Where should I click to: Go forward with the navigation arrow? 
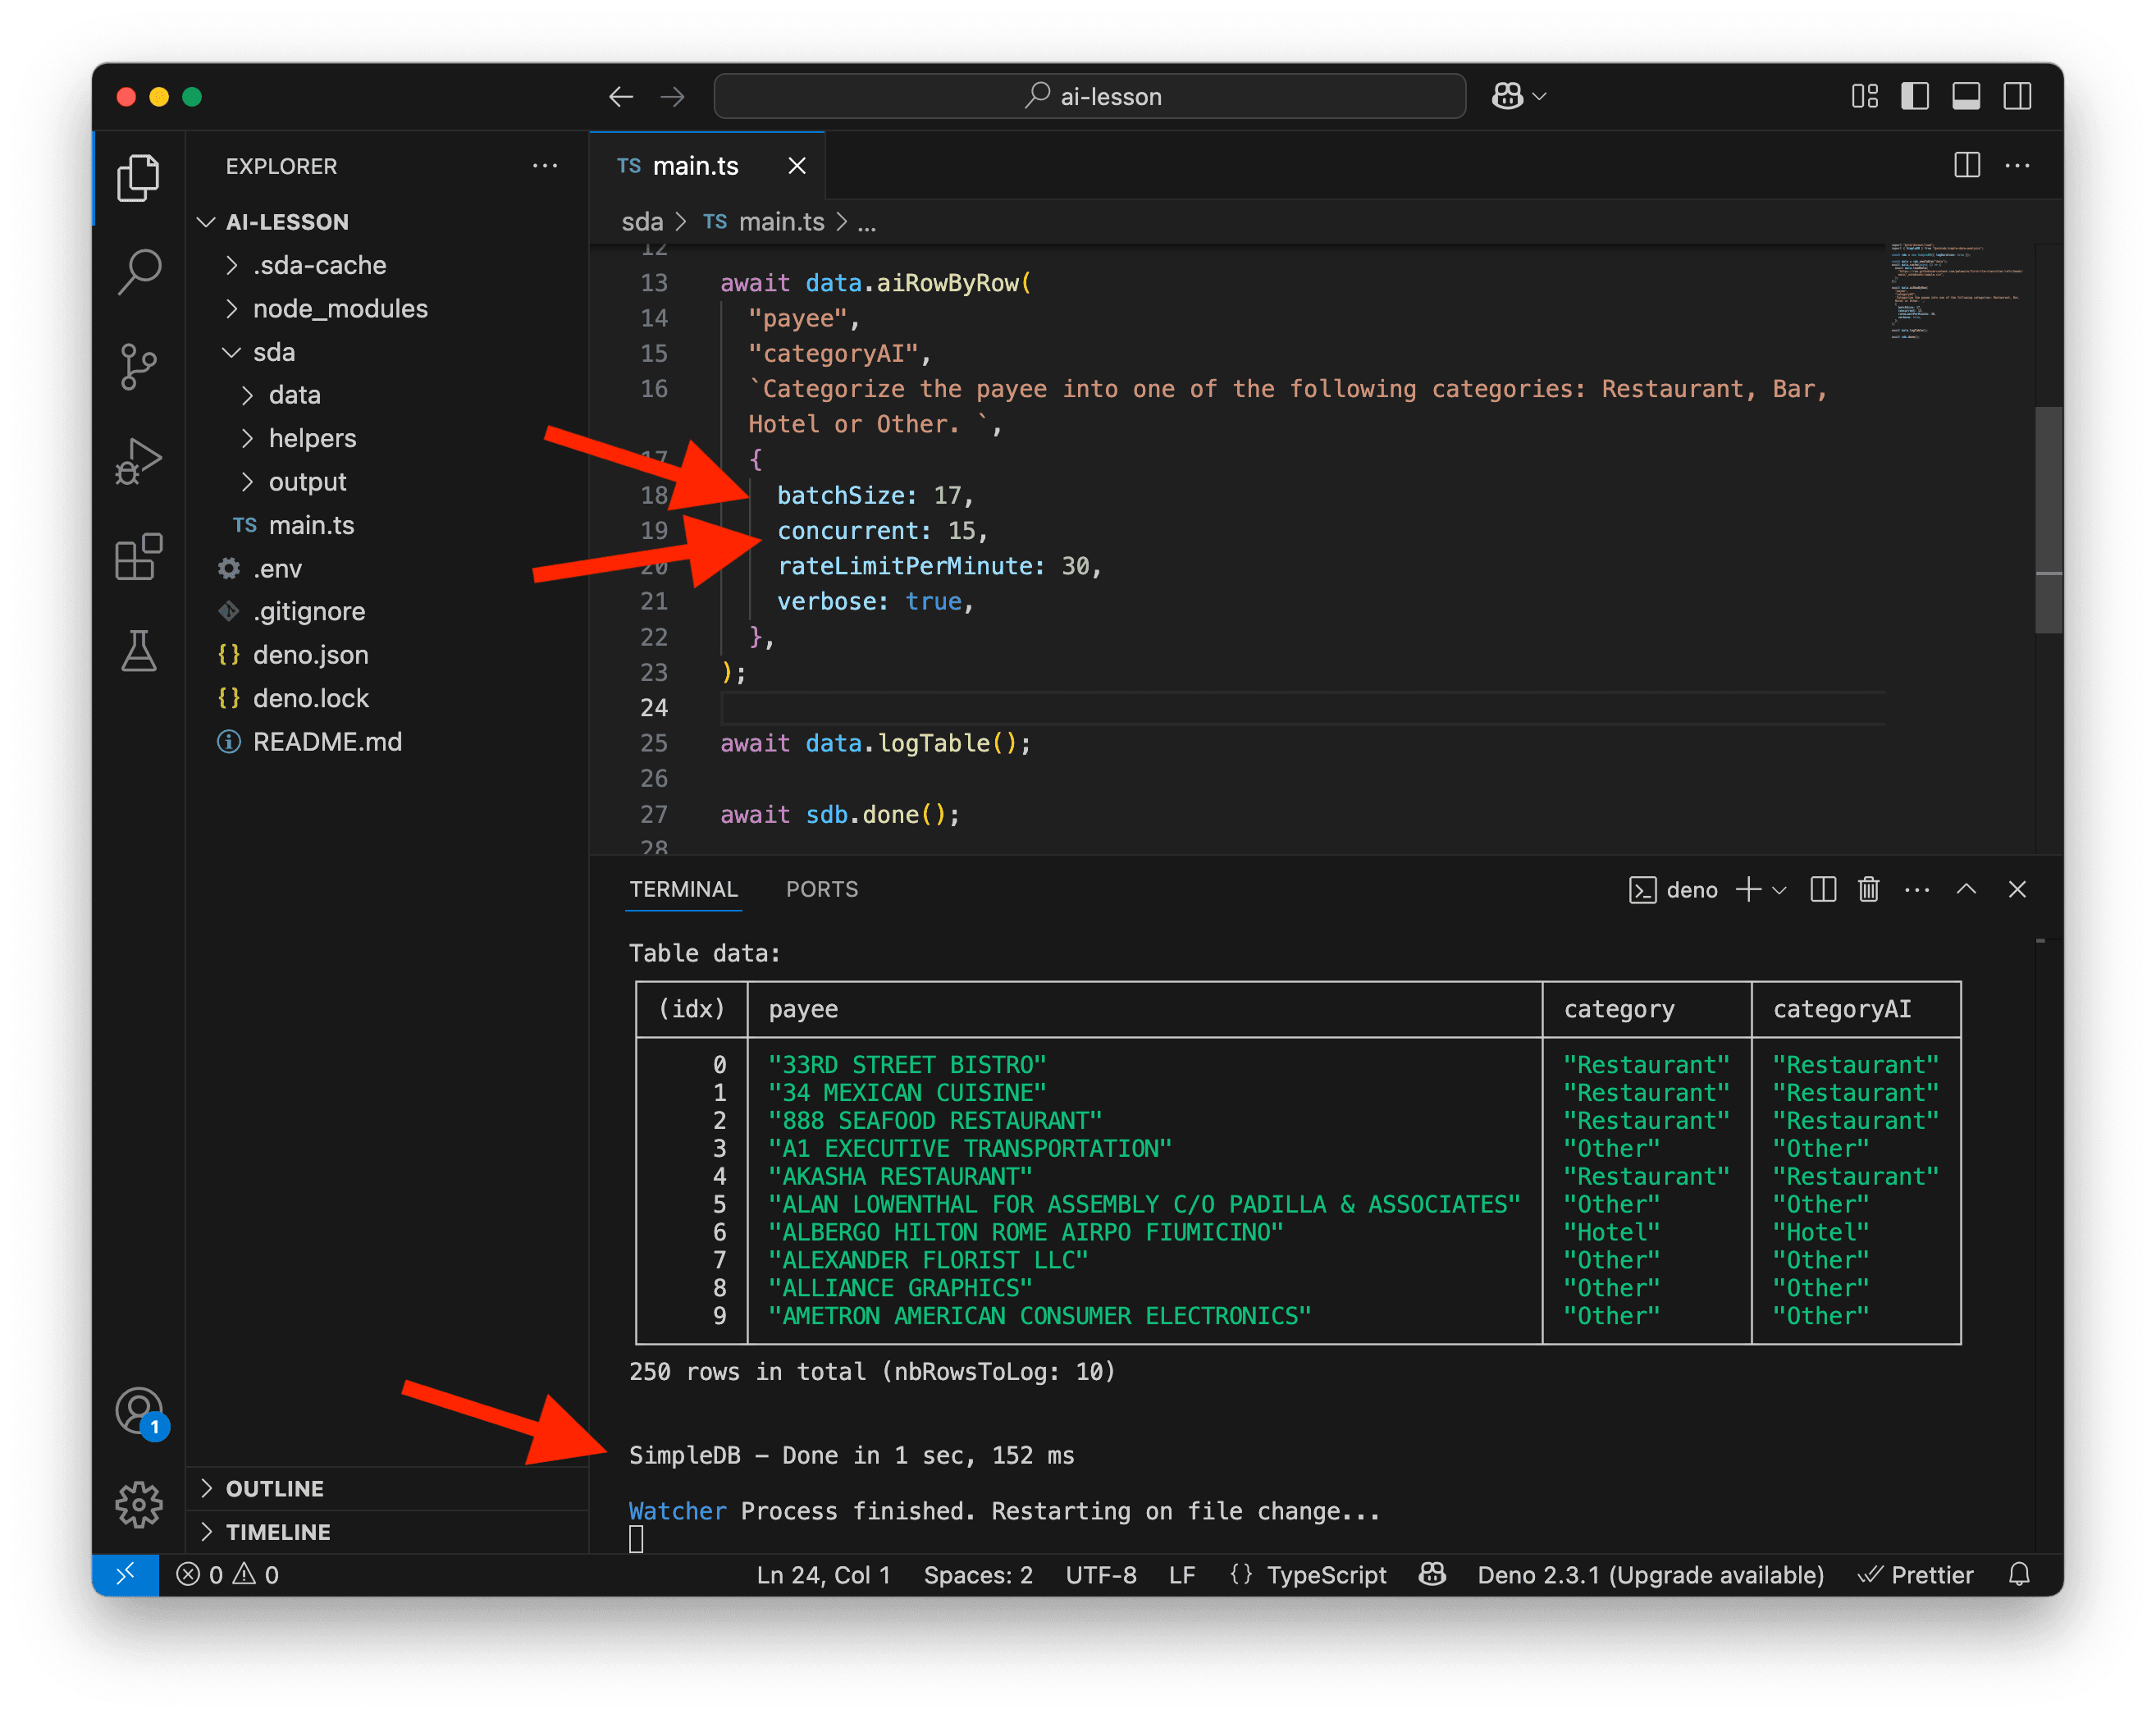[673, 97]
